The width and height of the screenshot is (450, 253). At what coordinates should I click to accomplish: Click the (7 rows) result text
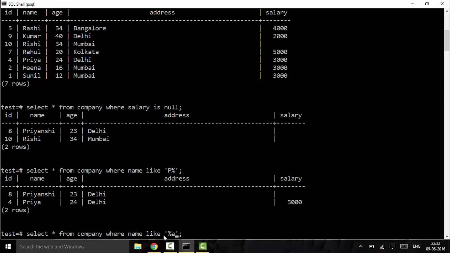pyautogui.click(x=15, y=84)
